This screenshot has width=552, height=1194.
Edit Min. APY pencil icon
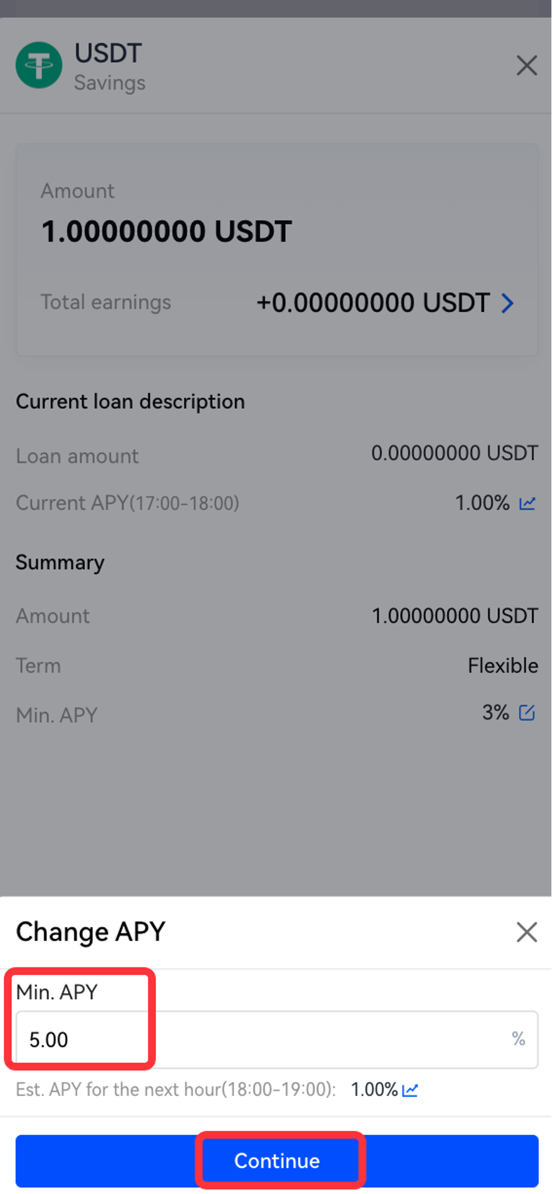click(x=527, y=712)
